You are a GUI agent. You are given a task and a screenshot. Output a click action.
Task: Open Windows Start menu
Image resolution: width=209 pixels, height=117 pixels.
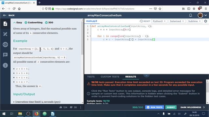click(x=4, y=114)
